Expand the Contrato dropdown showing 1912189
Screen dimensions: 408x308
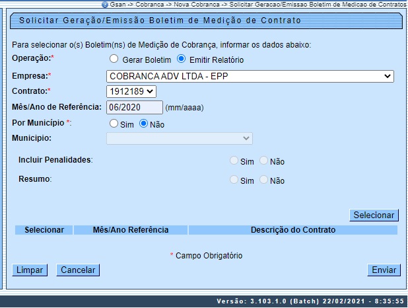pyautogui.click(x=131, y=91)
